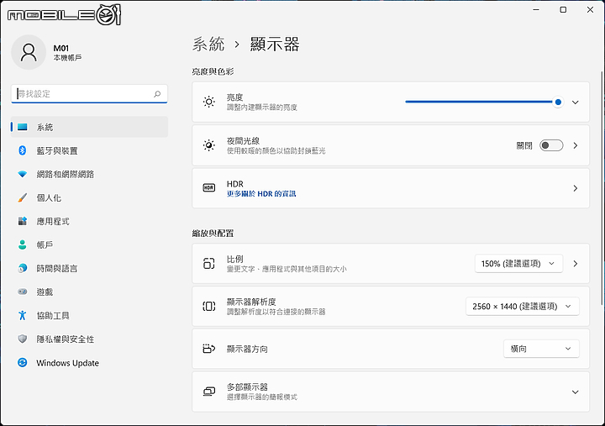Go to 帳戶 settings
Viewport: 605px width, 426px height.
(89, 245)
